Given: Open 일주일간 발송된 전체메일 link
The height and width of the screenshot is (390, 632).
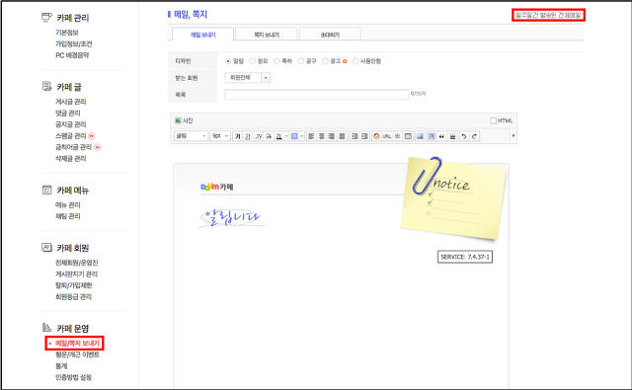Looking at the screenshot, I should [548, 15].
